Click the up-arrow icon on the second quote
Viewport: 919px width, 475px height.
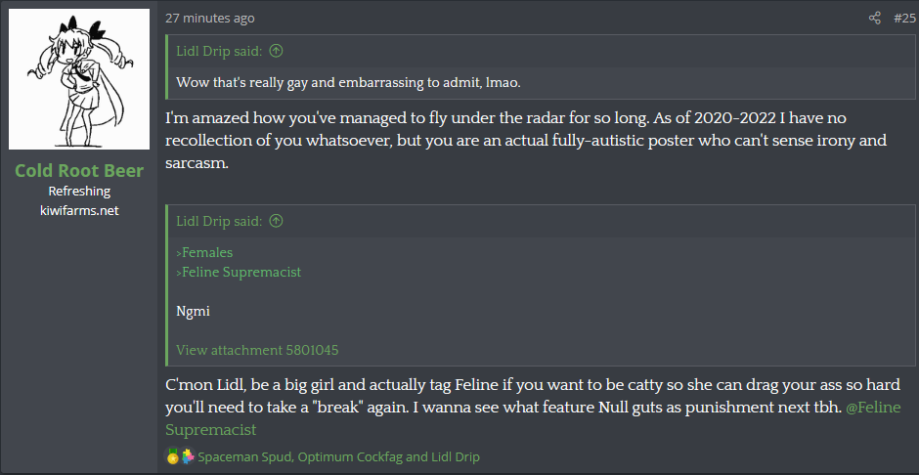pos(276,222)
